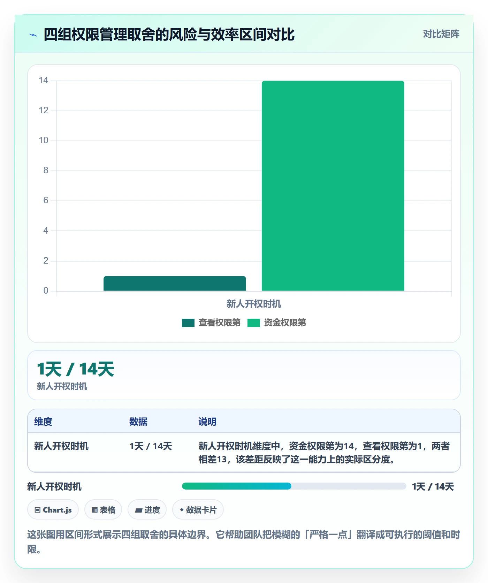Click the 新人开权时机 progress bar

point(294,486)
